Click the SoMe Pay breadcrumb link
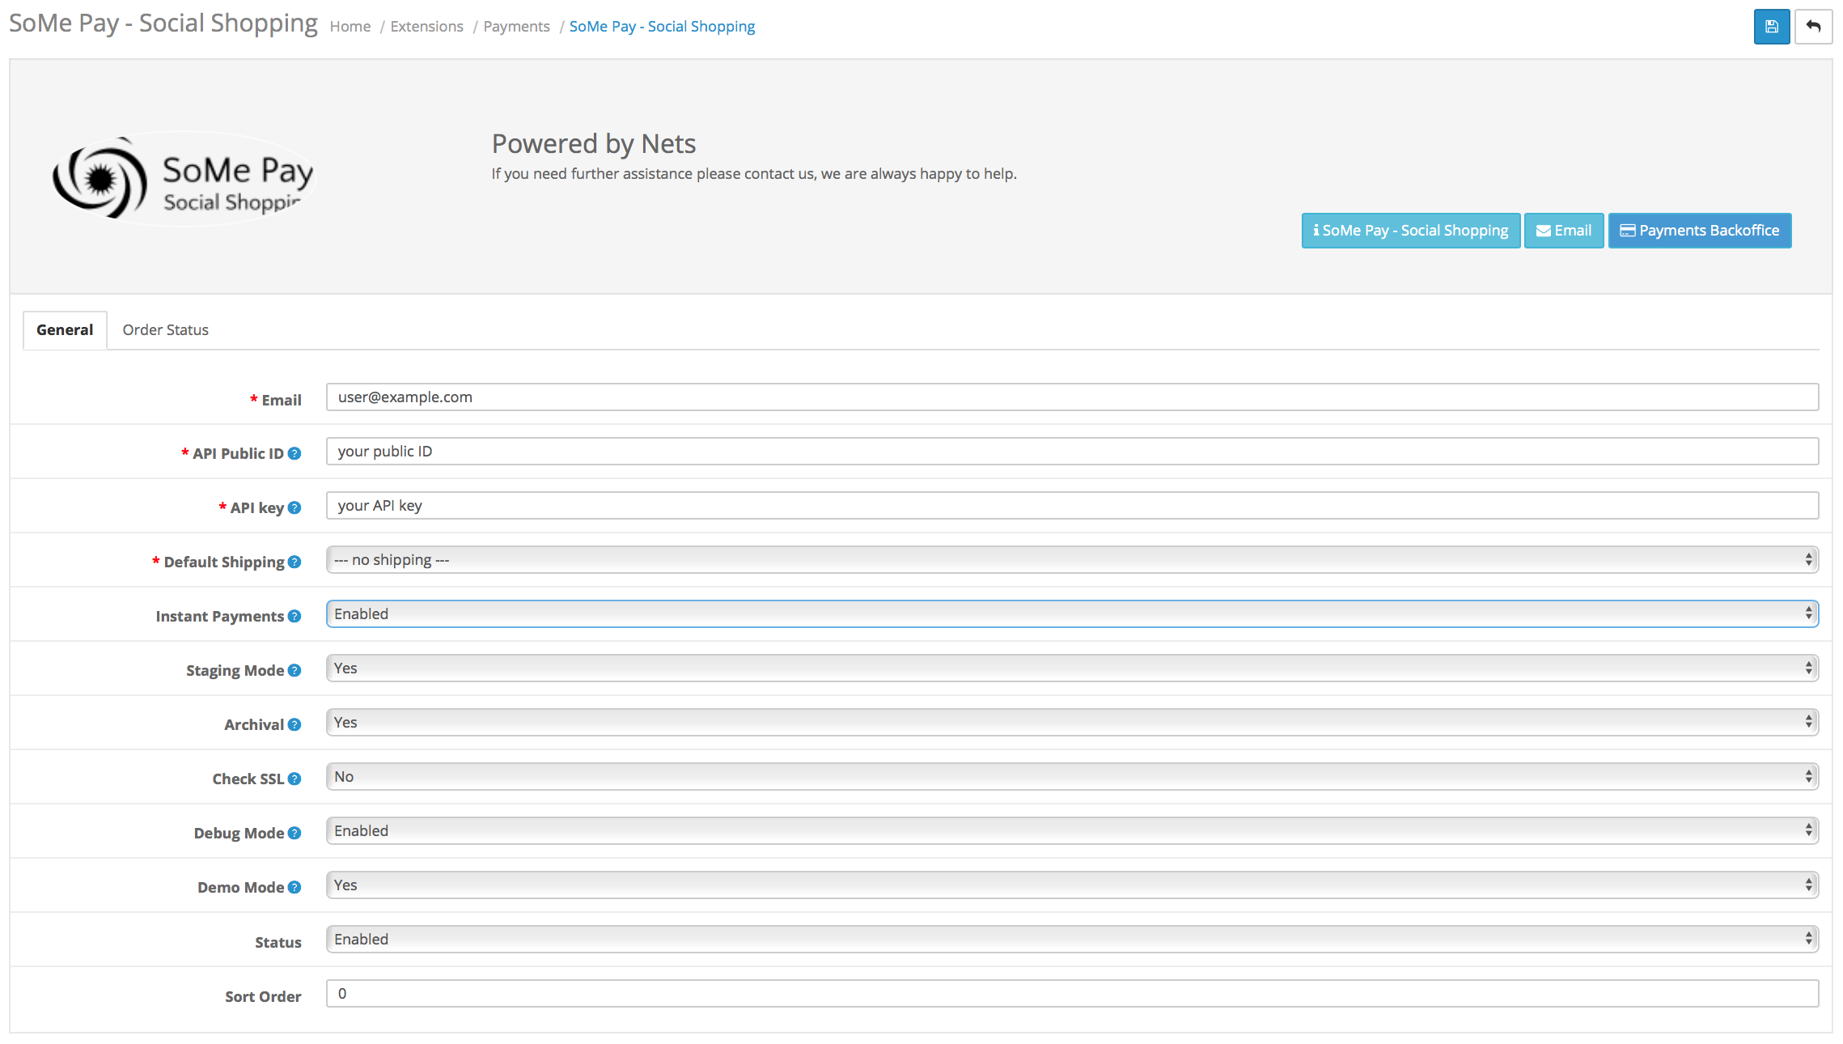Viewport: 1843px width, 1044px height. point(662,26)
